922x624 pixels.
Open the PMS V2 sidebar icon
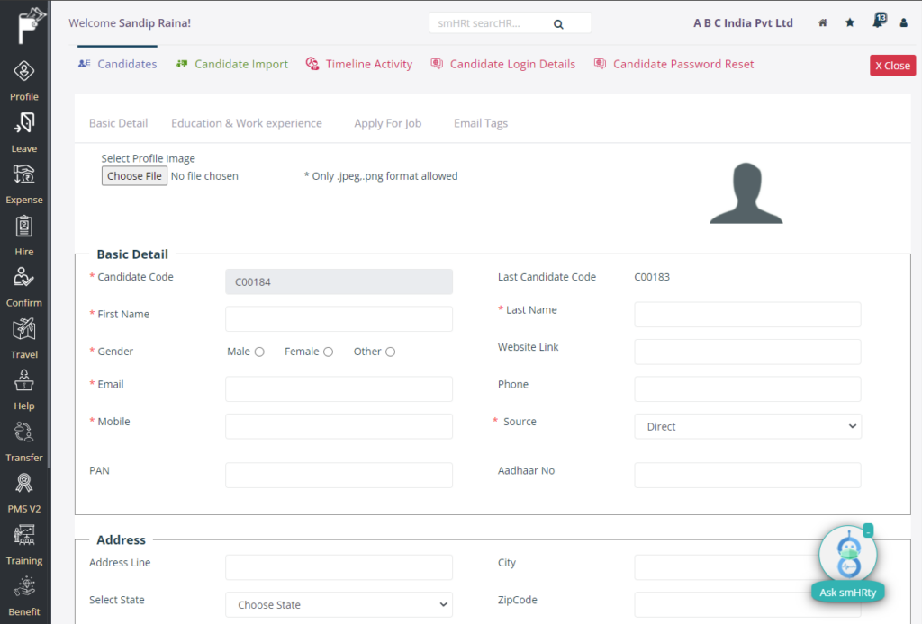click(24, 485)
